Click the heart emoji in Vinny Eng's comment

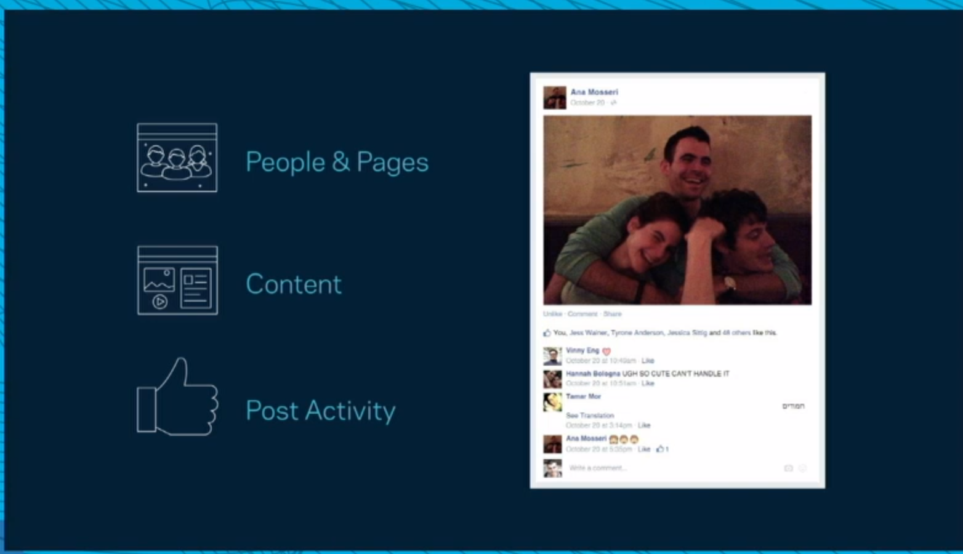606,351
